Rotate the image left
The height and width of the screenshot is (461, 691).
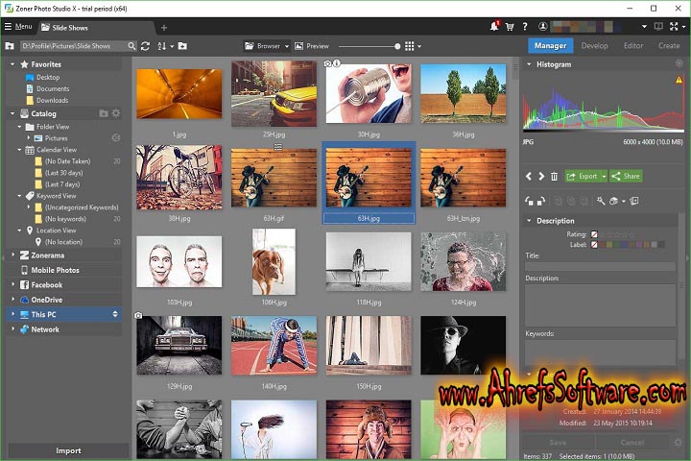click(529, 201)
